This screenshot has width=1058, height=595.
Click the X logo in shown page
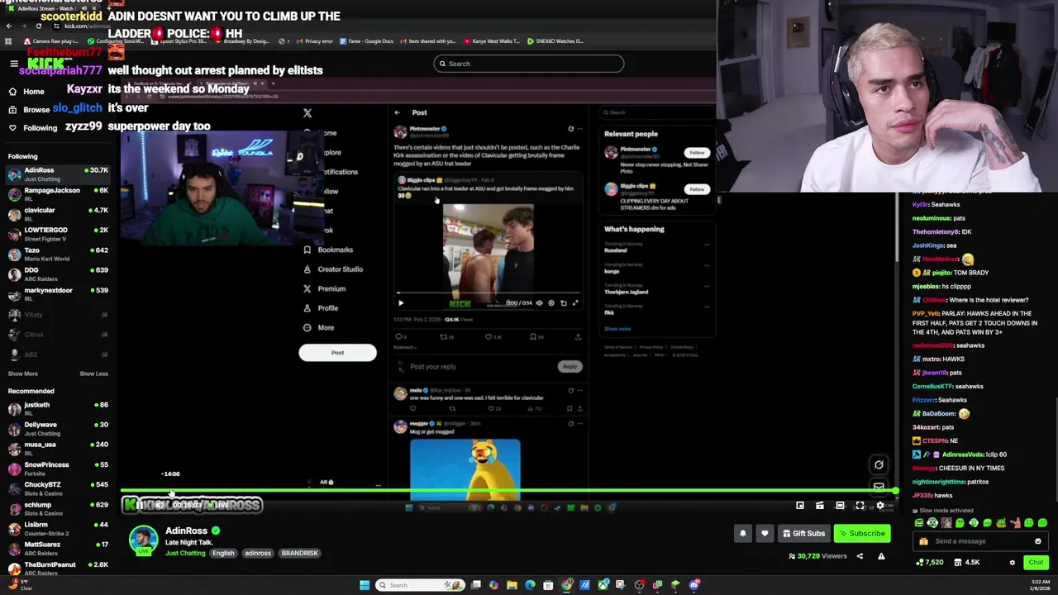coord(307,113)
